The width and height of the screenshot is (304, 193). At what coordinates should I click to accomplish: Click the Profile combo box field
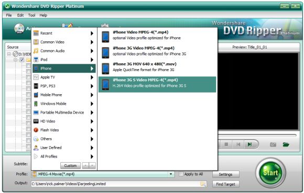pyautogui.click(x=103, y=174)
